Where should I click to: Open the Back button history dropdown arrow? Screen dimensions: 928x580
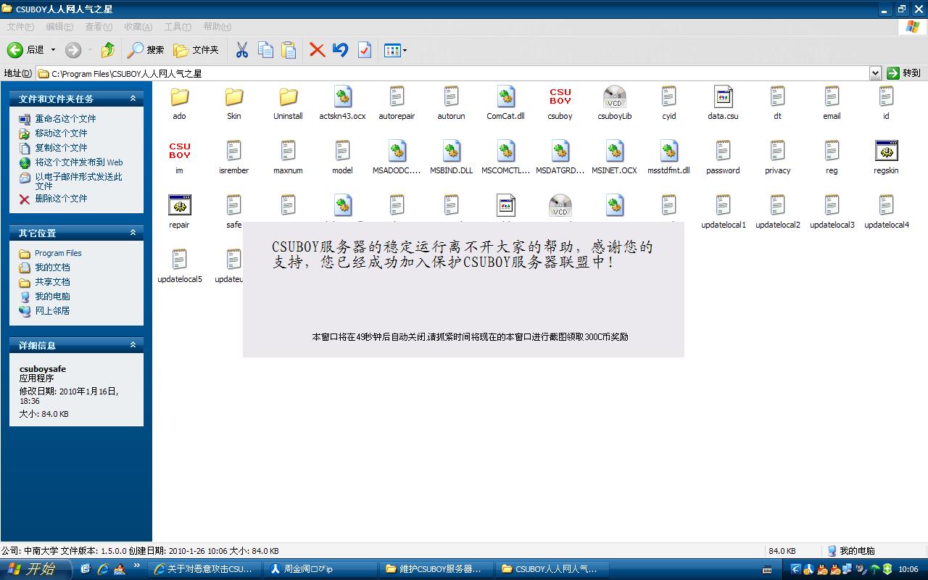tap(53, 50)
